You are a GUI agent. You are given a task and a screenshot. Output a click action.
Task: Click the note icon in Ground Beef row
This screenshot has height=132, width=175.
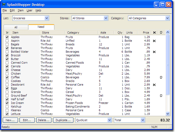tap(161, 96)
